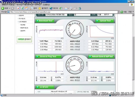Screen dimensions: 135x97
Task: Click the vertical scrollbar thumb
Action: pyautogui.click(x=133, y=58)
